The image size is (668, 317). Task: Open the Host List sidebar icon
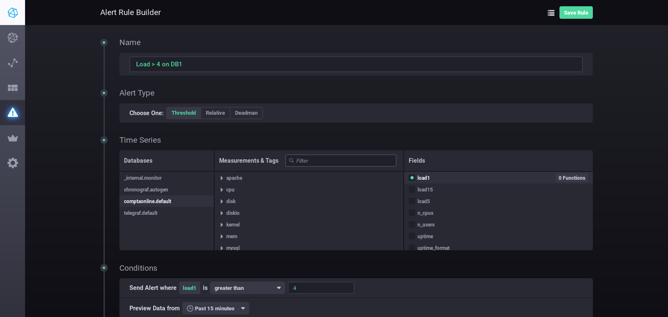13,38
